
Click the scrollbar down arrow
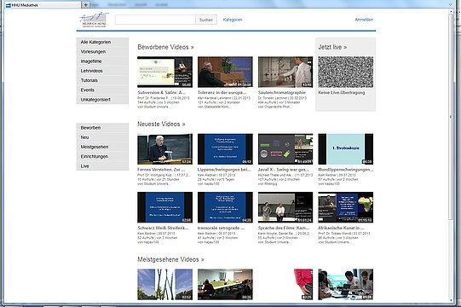pyautogui.click(x=452, y=300)
